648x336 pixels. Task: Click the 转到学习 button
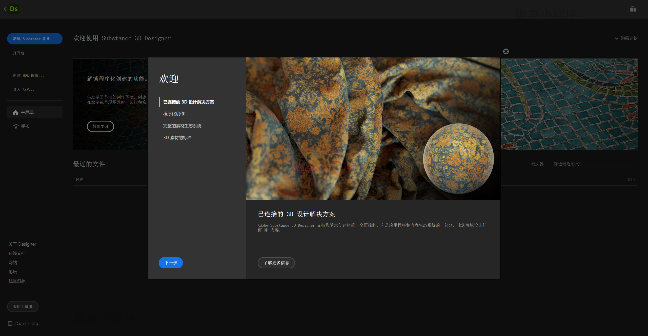[x=100, y=126]
